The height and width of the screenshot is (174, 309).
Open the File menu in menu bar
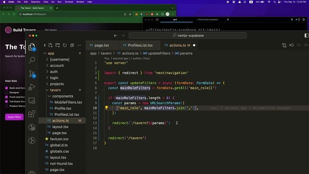pos(19,2)
